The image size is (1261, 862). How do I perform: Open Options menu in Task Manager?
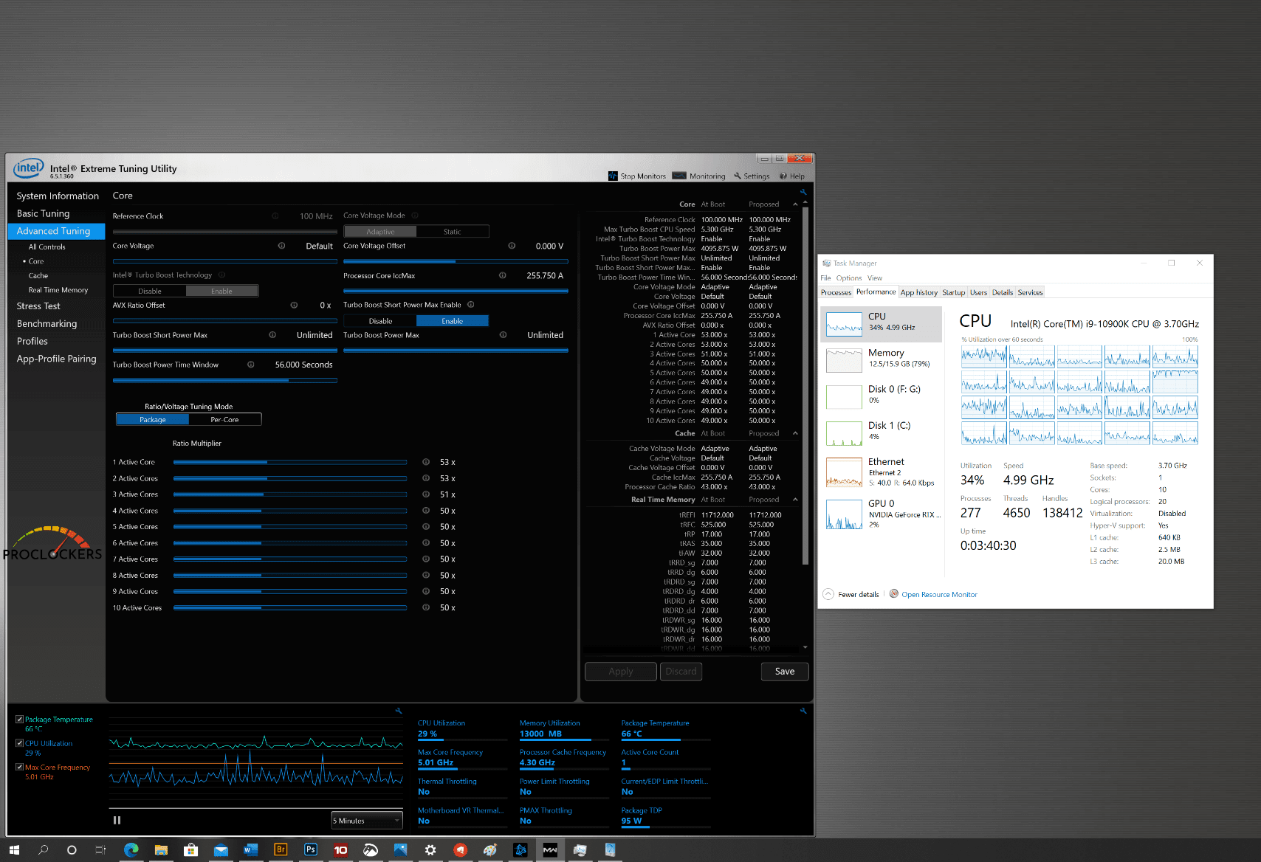[848, 278]
